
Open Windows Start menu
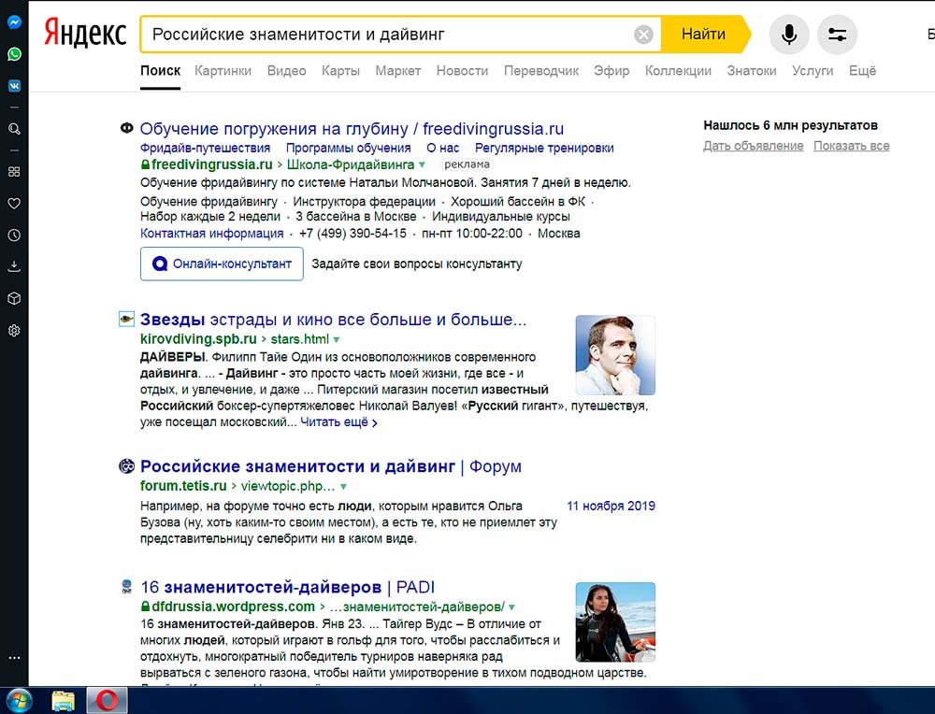click(x=18, y=700)
